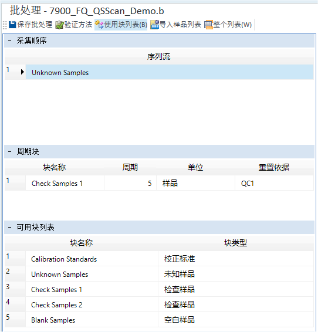Click the save batch floppy disk icon
This screenshot has height=332, width=318.
[12, 25]
